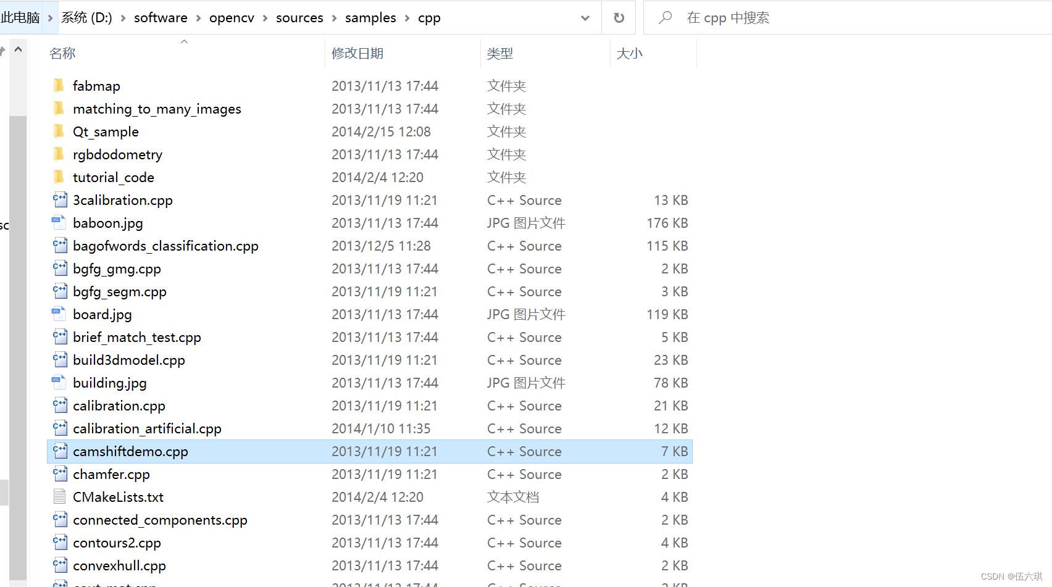Go to 系统 (D:) in breadcrumb
This screenshot has height=587, width=1052.
coord(86,18)
